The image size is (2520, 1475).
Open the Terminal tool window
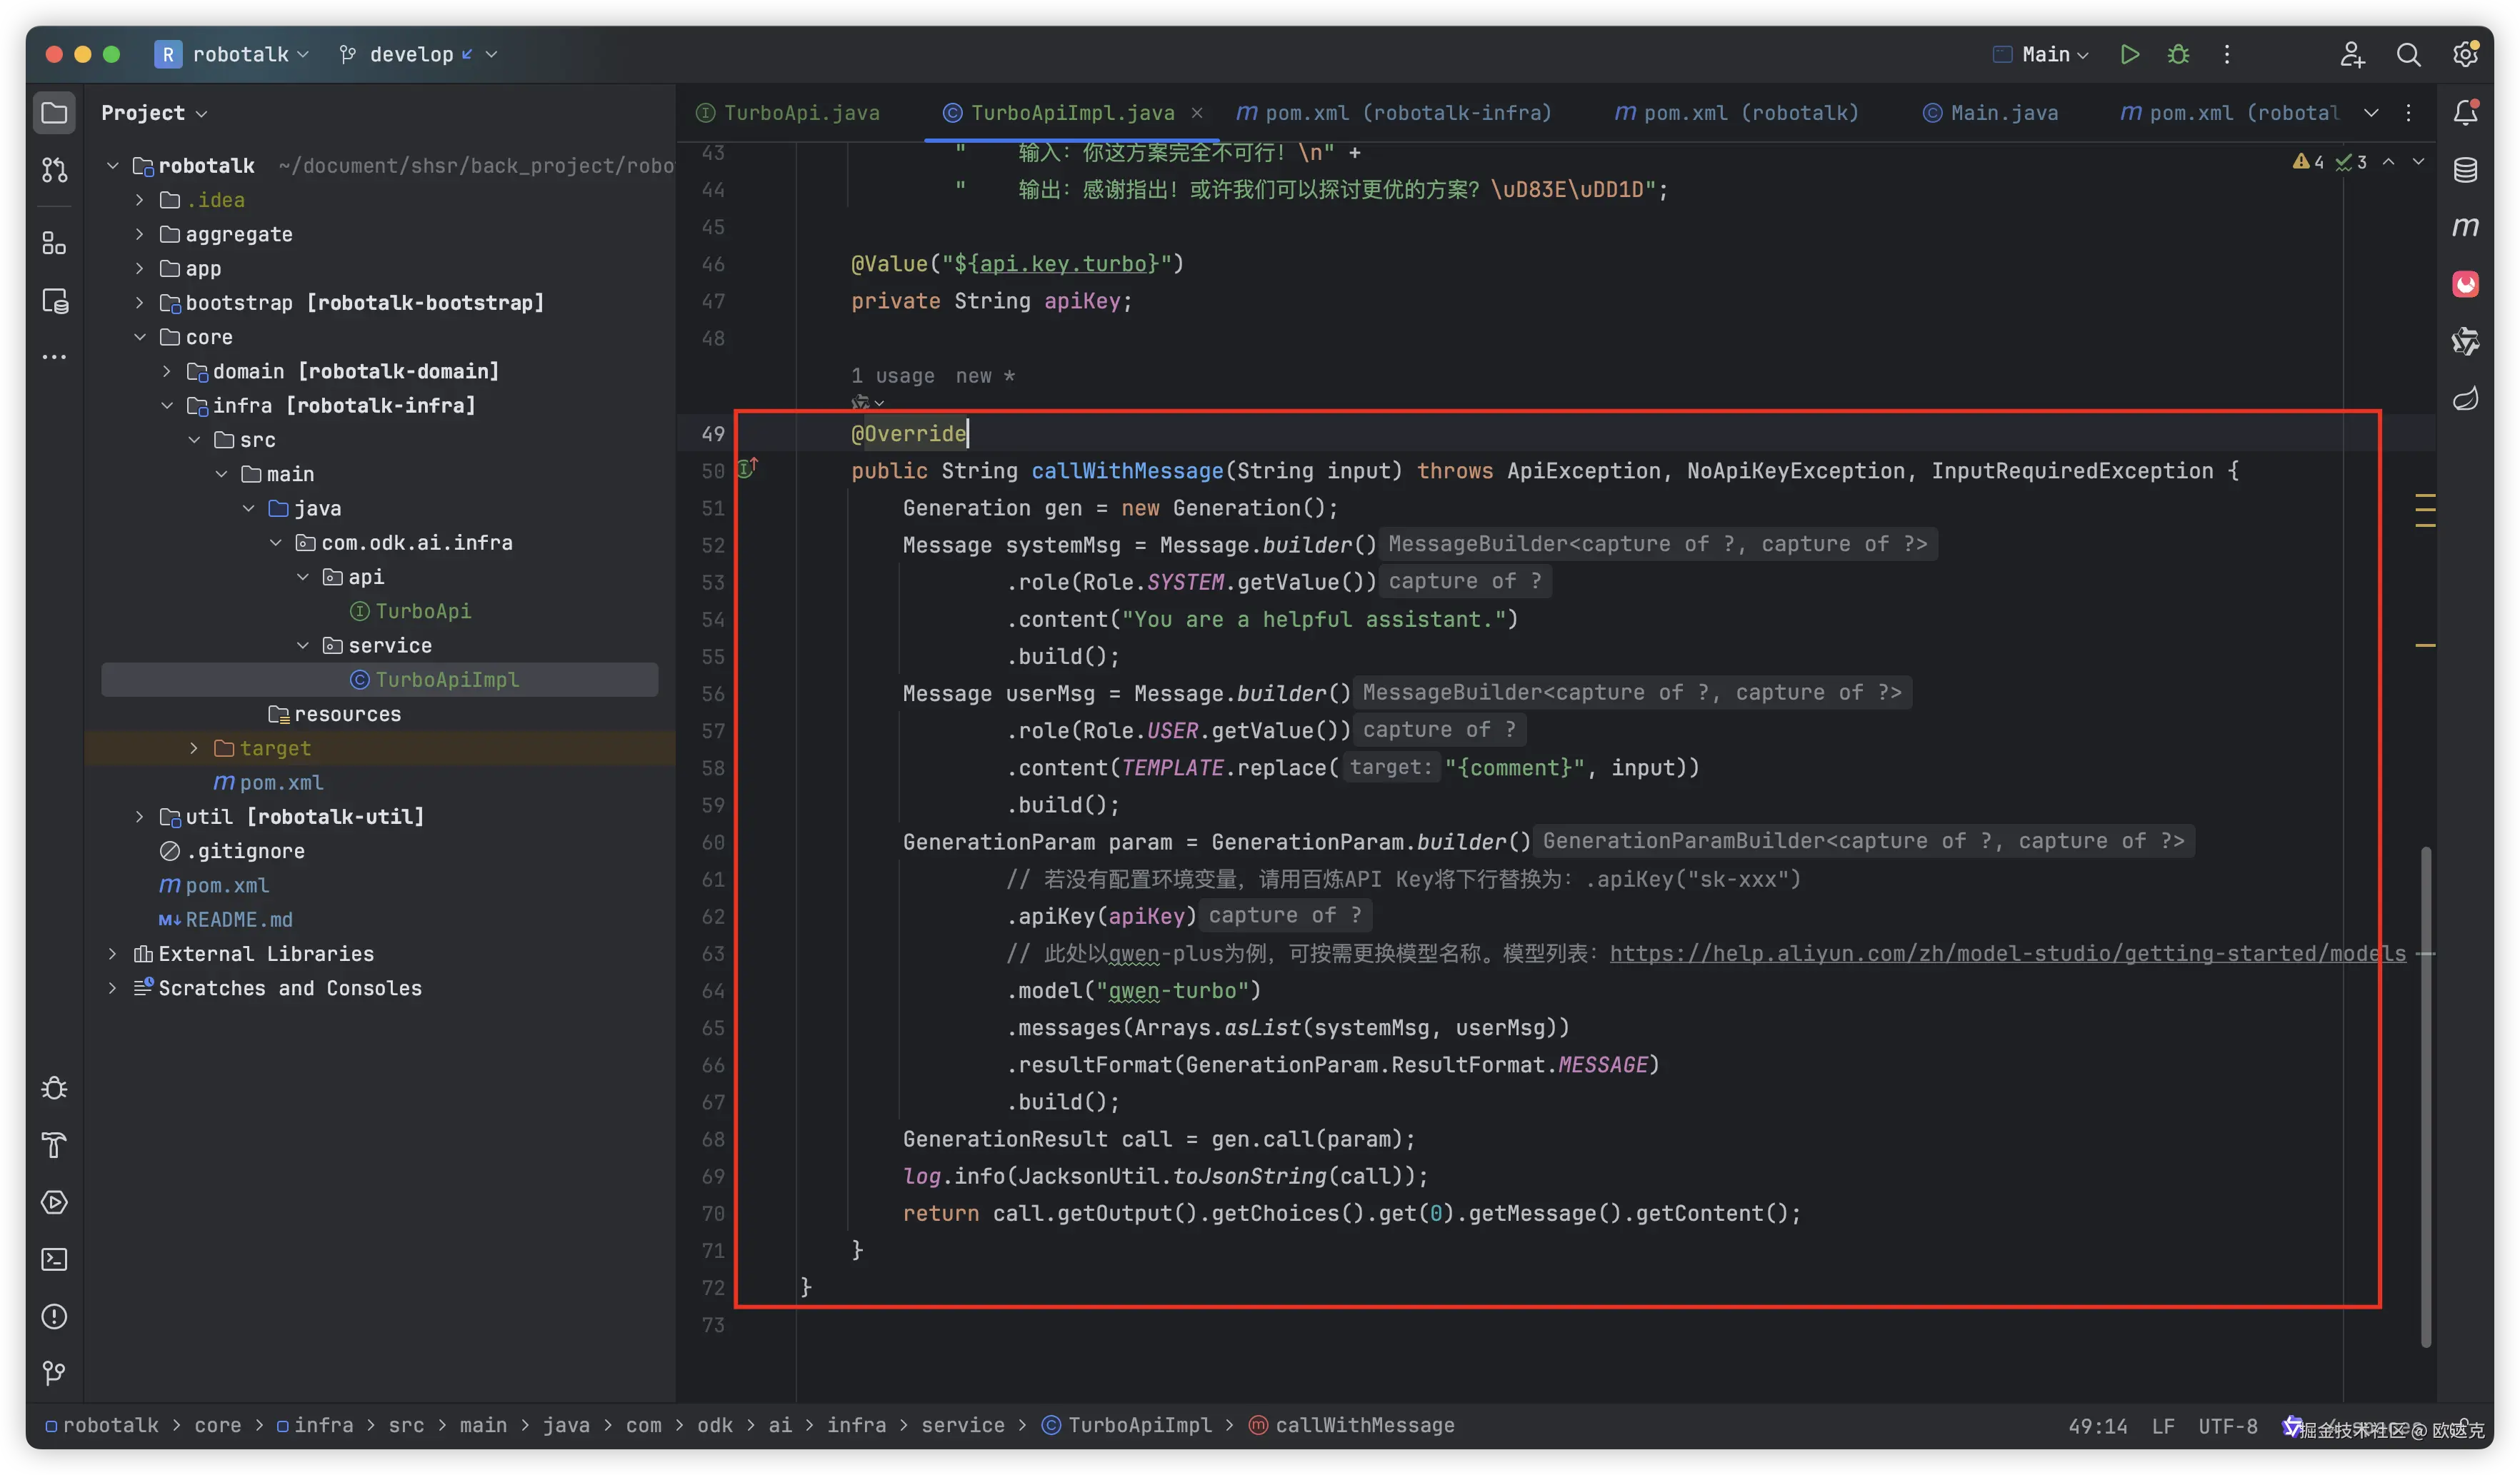click(x=54, y=1259)
